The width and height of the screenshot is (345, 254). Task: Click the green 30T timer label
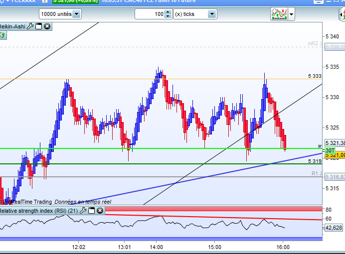330,150
